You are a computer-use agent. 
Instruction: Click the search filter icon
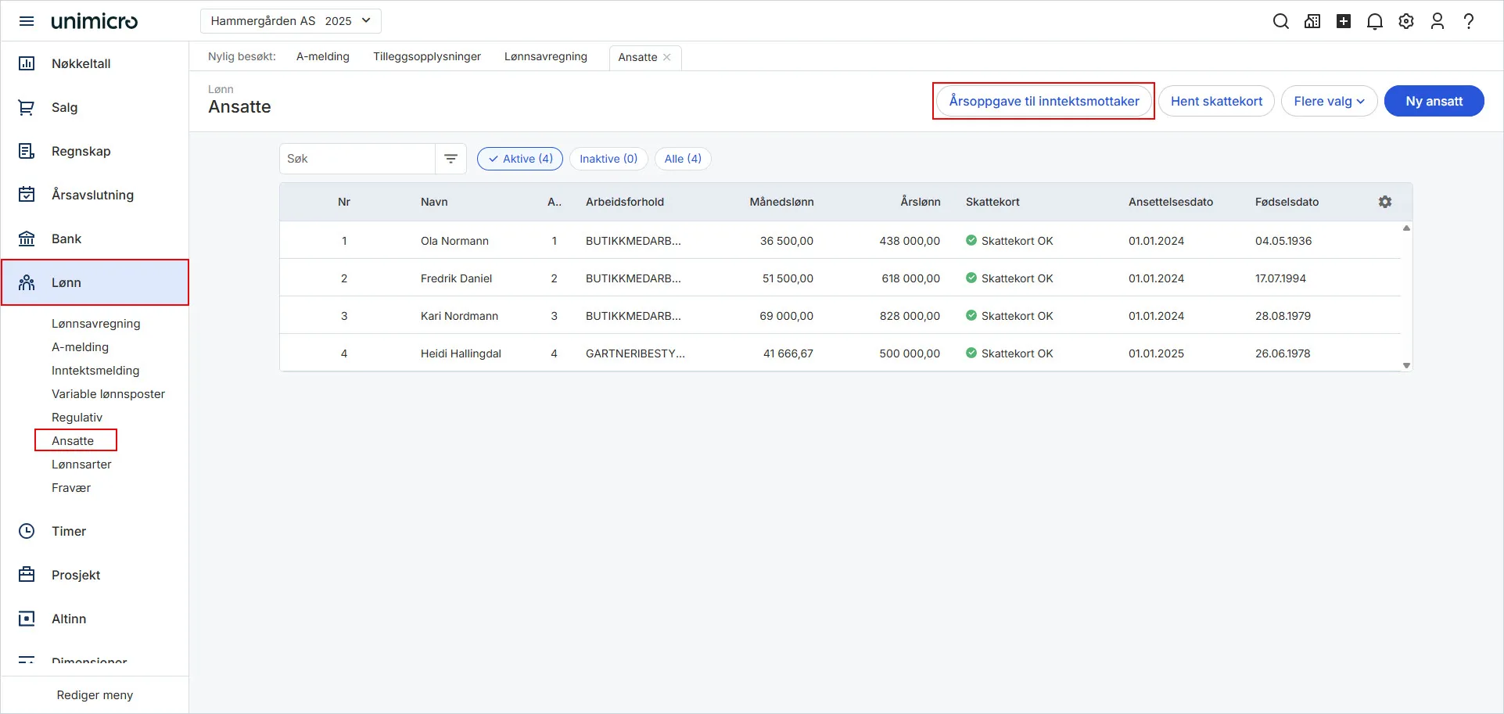point(450,159)
